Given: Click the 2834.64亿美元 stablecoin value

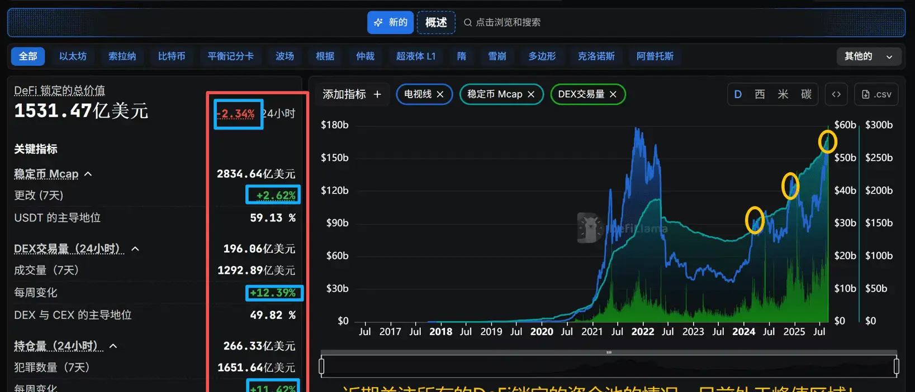Looking at the screenshot, I should coord(256,174).
